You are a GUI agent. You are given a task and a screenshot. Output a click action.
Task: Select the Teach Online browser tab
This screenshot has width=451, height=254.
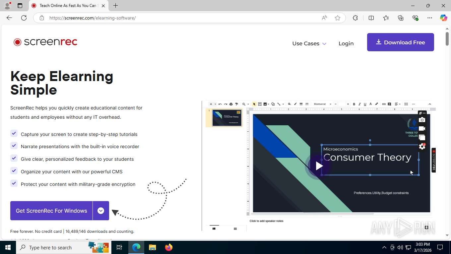[68, 6]
